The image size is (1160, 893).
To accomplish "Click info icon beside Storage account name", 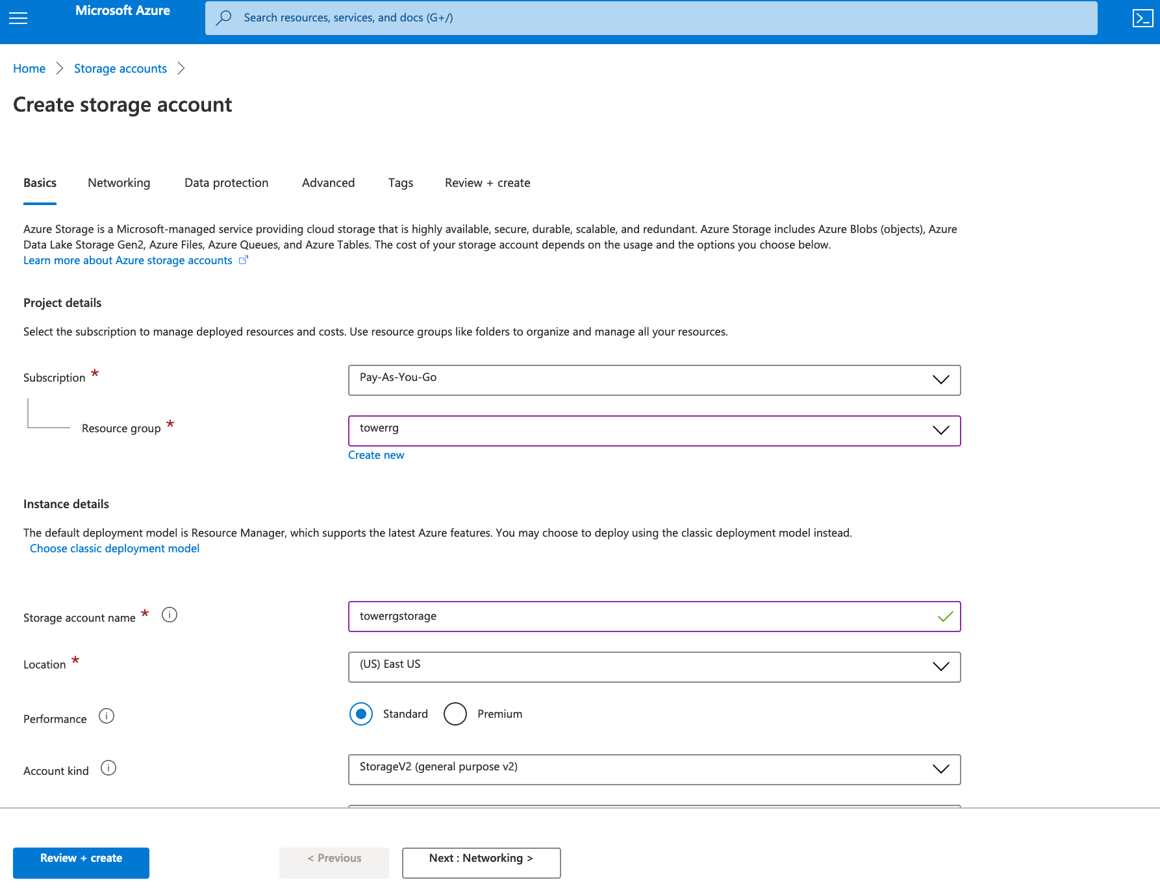I will pos(170,615).
